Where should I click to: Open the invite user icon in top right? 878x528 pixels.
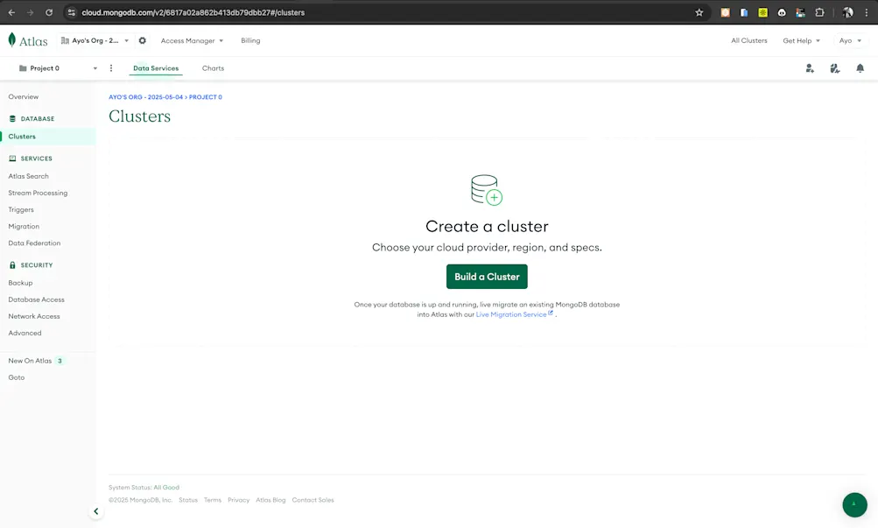click(809, 67)
